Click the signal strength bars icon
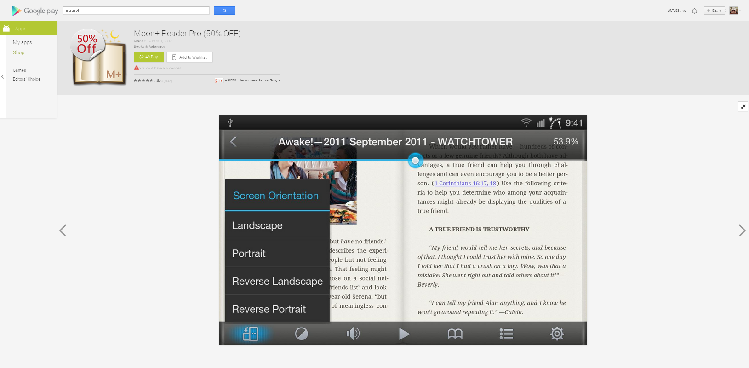 541,123
